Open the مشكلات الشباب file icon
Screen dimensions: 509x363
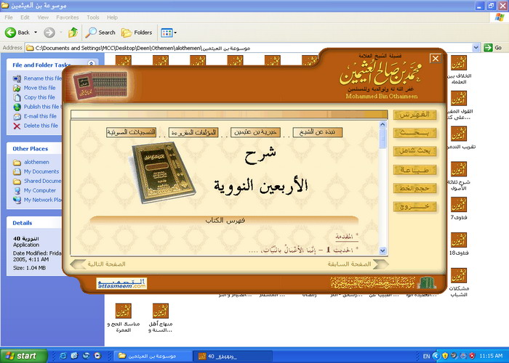click(459, 275)
